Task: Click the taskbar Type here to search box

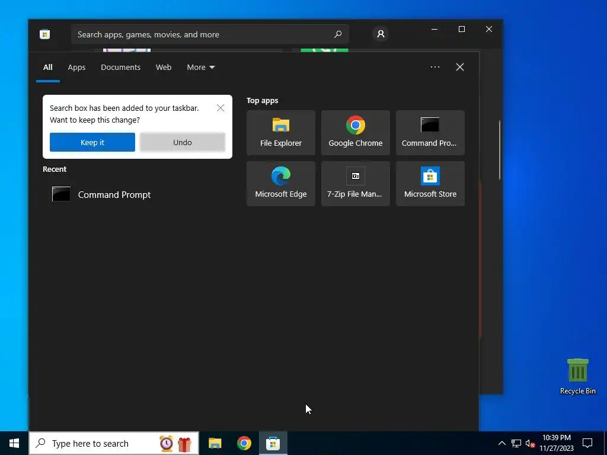Action: (x=114, y=443)
